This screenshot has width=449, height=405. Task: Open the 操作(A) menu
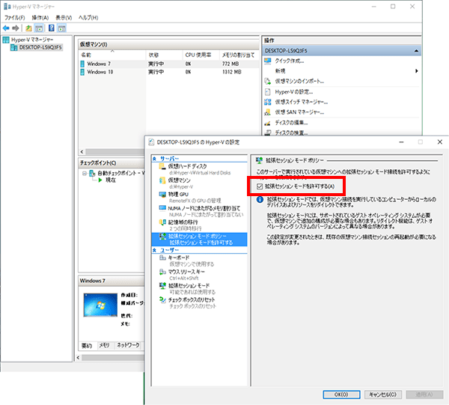tap(40, 17)
